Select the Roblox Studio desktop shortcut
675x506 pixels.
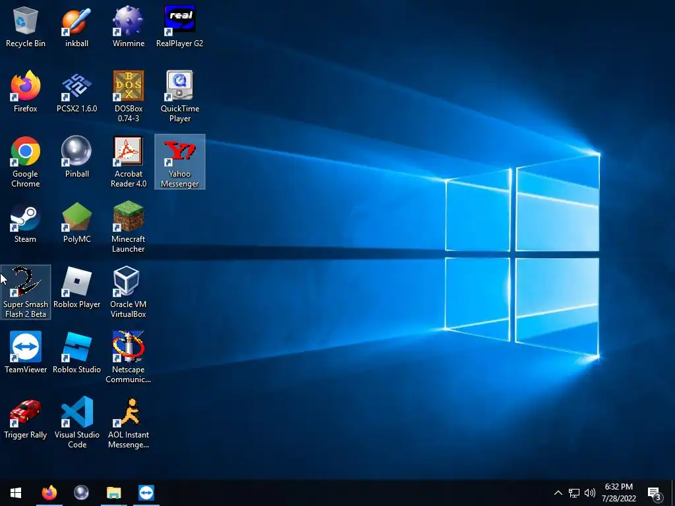[x=76, y=353]
